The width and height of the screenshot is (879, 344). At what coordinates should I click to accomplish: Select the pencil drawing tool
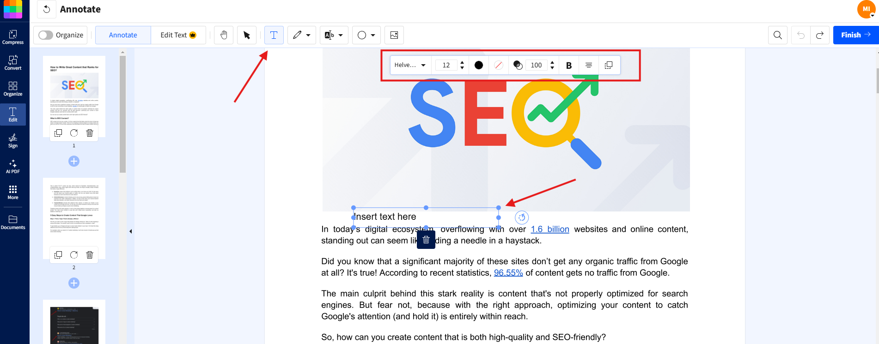pyautogui.click(x=297, y=35)
